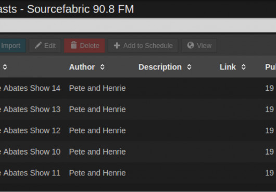
Task: Sort using the leftmost column arrows
Action: coord(5,67)
